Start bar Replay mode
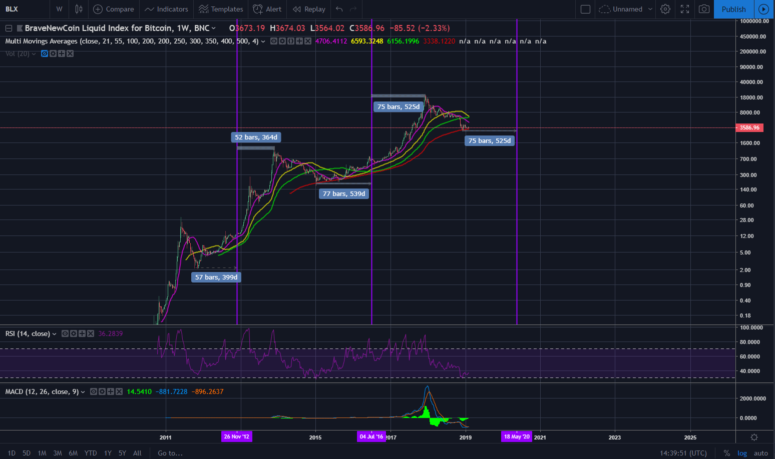Viewport: 775px width, 459px height. pyautogui.click(x=309, y=9)
